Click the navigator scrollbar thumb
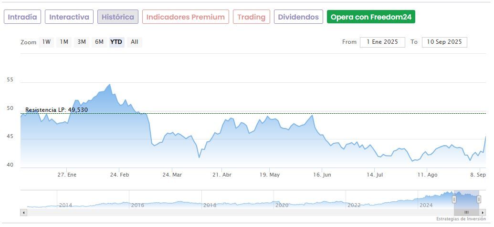Viewport: 494px width, 227px height. click(467, 212)
